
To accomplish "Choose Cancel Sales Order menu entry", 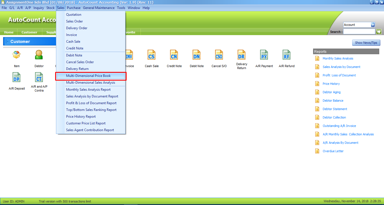I will point(91,62).
